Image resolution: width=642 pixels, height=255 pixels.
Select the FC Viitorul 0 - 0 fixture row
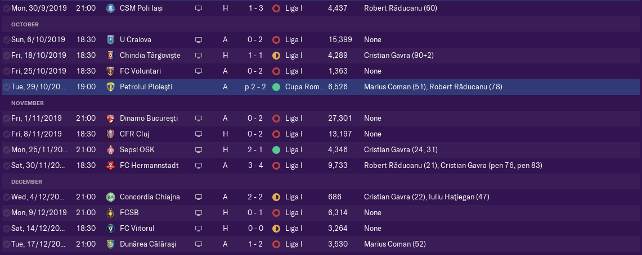coord(321,229)
